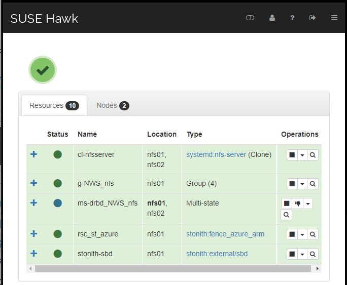Open the help question mark icon
This screenshot has height=285, width=347.
click(x=292, y=18)
